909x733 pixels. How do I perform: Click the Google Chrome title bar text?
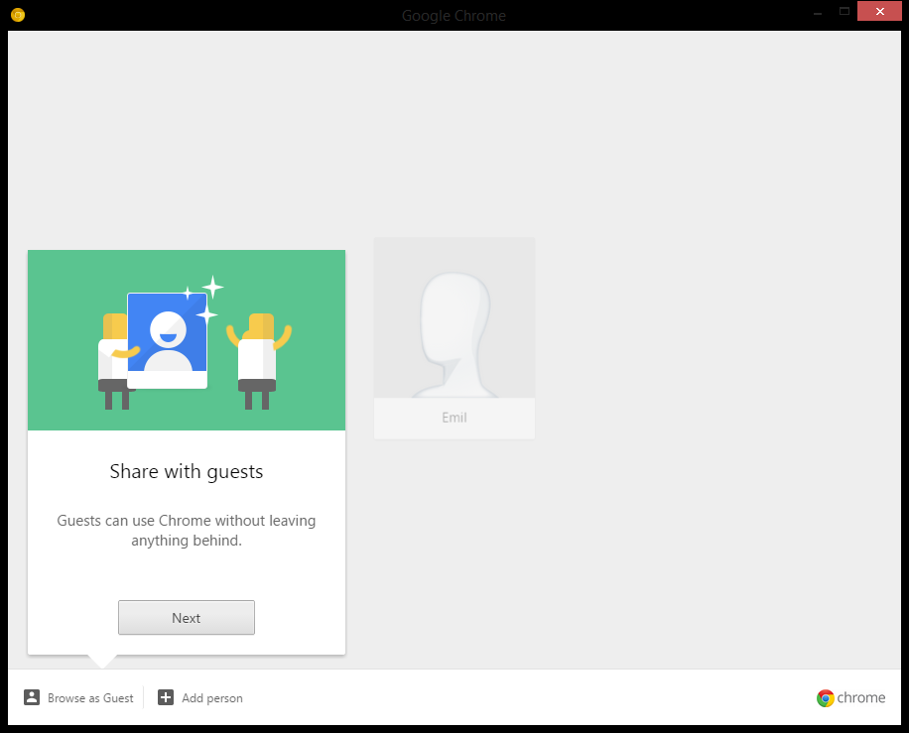click(454, 16)
